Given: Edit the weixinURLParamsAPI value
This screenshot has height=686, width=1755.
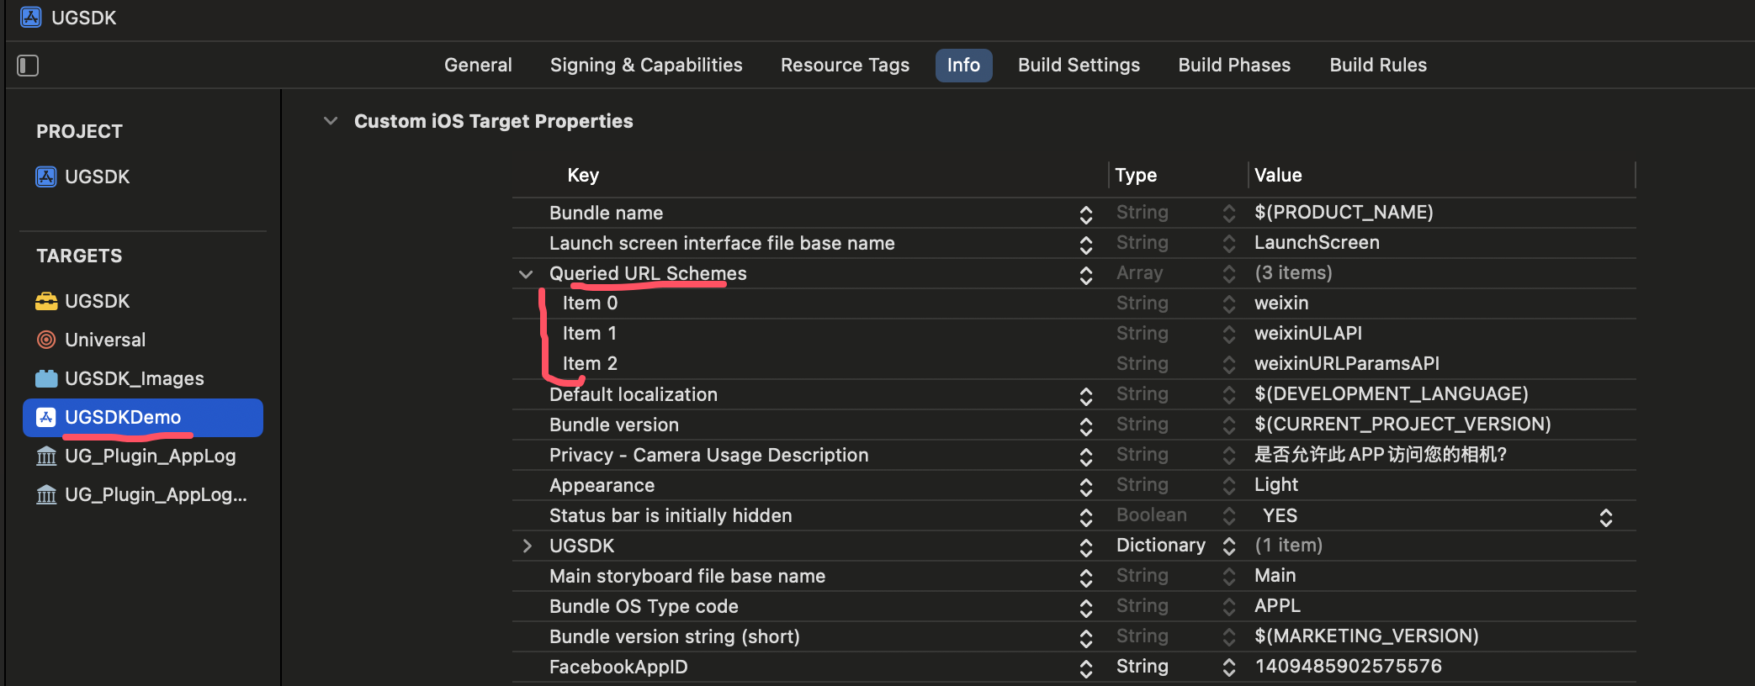Looking at the screenshot, I should coord(1347,363).
